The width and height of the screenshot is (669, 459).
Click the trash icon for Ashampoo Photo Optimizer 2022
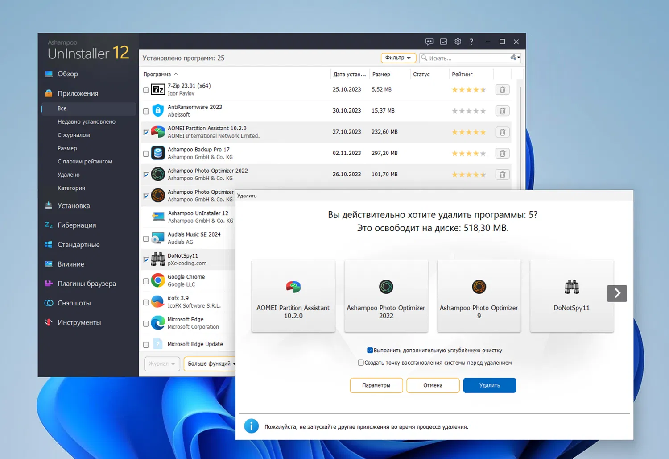pos(502,175)
